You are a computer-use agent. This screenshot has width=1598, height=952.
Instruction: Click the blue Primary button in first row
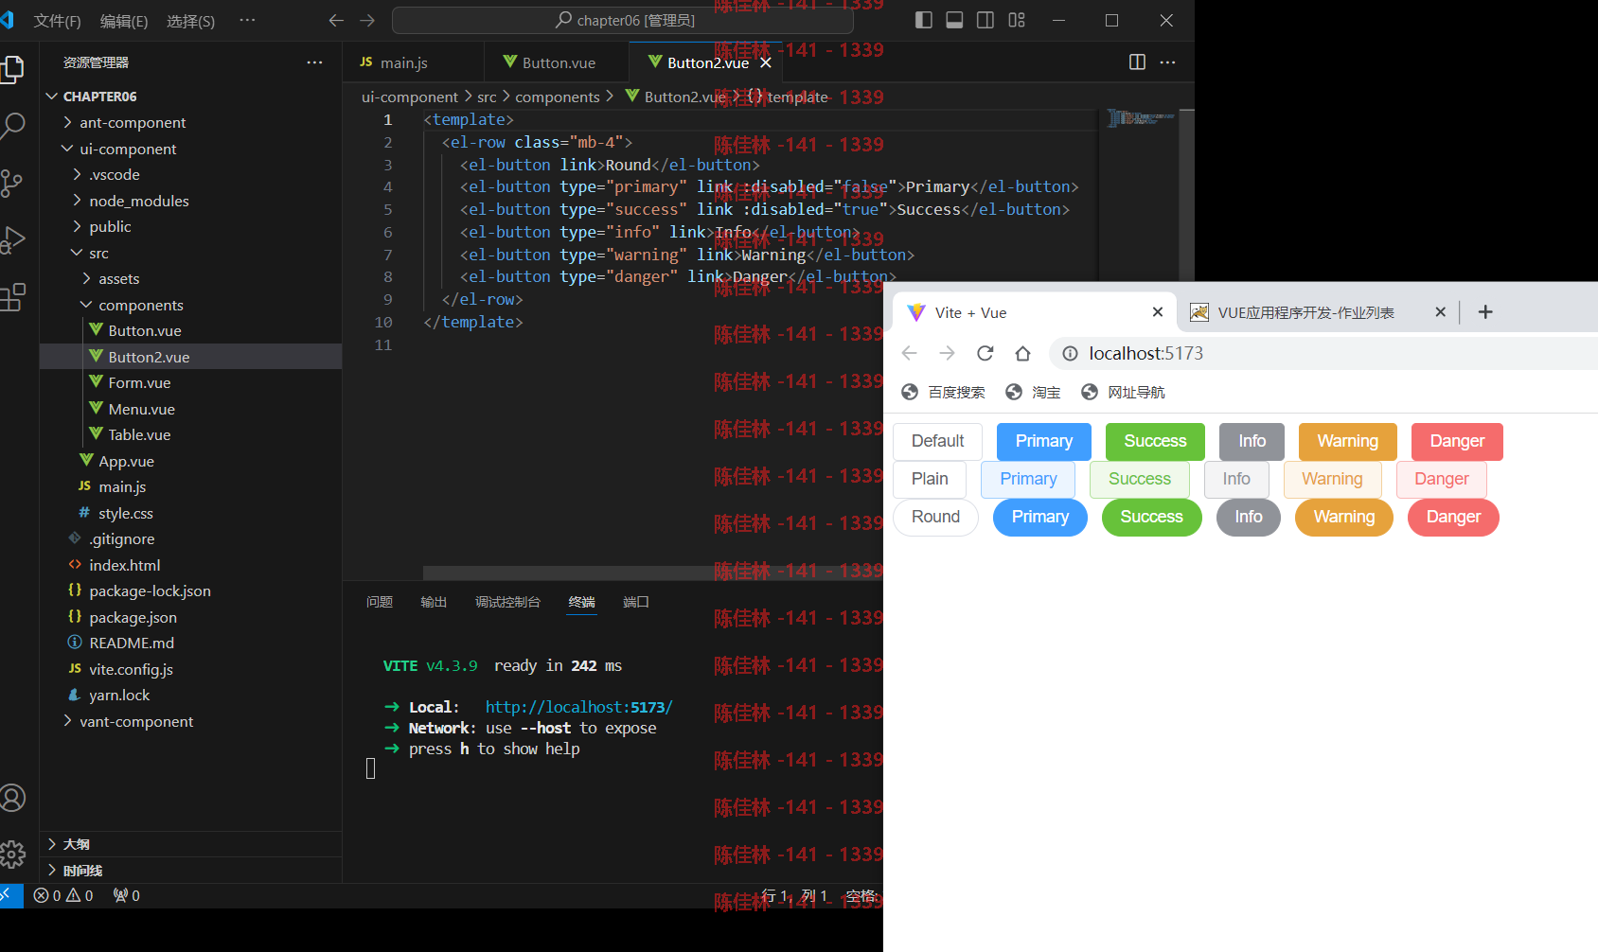pos(1044,441)
